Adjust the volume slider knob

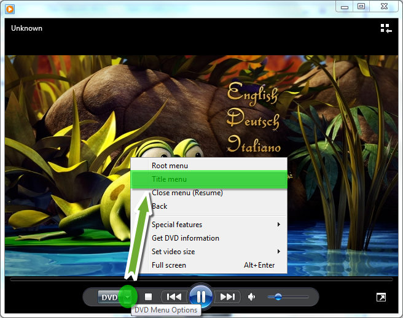(x=278, y=297)
